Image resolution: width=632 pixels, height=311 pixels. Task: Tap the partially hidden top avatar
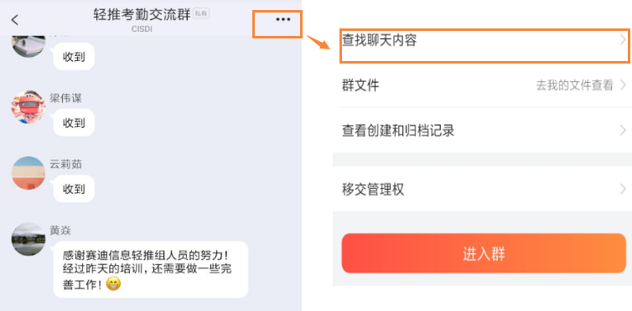tap(28, 46)
